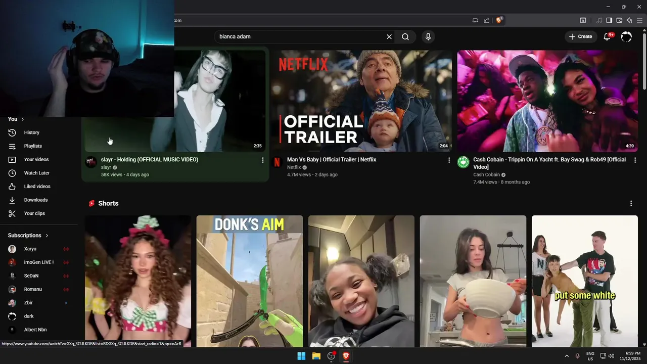This screenshot has width=647, height=364.
Task: Open the Shorts shelf options menu
Action: tap(631, 203)
